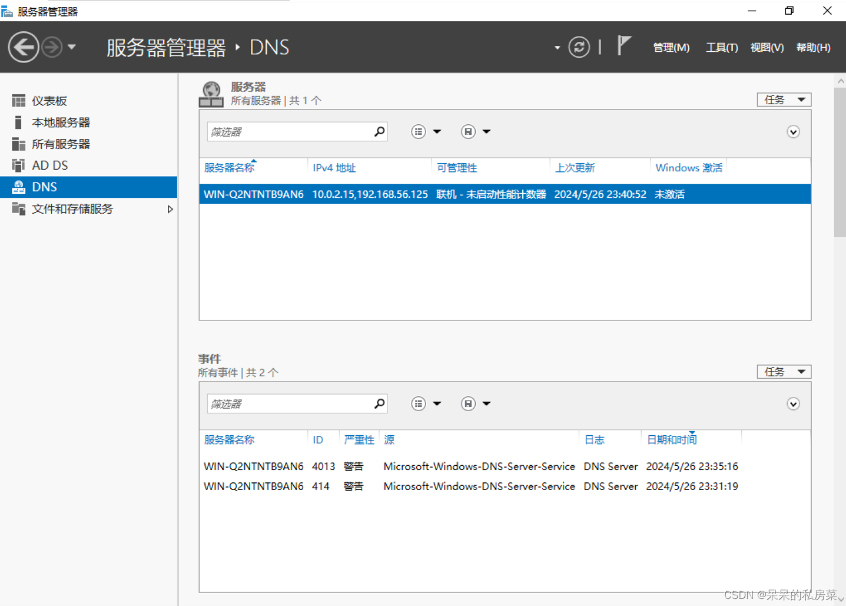Image resolution: width=846 pixels, height=606 pixels.
Task: Click scrollbar up arrow at top right
Action: [x=841, y=81]
